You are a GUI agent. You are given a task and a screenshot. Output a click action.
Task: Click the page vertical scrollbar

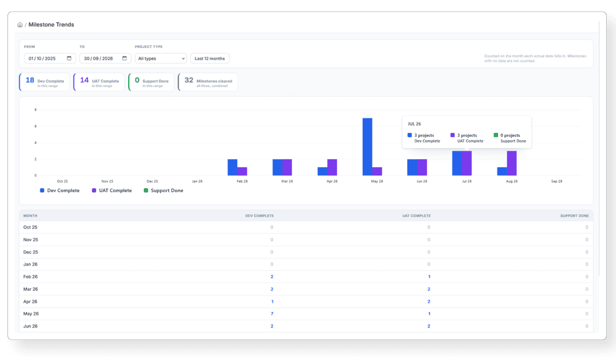[599, 148]
